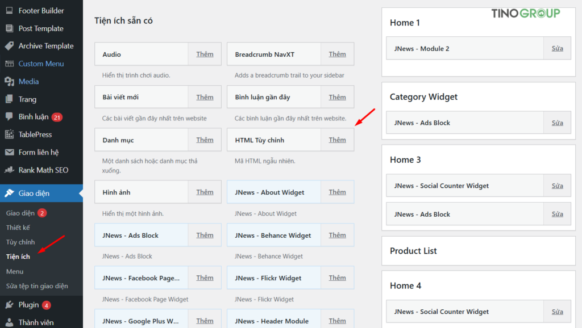This screenshot has width=582, height=328.
Task: Click the Footer Builder sidebar icon
Action: [x=9, y=10]
